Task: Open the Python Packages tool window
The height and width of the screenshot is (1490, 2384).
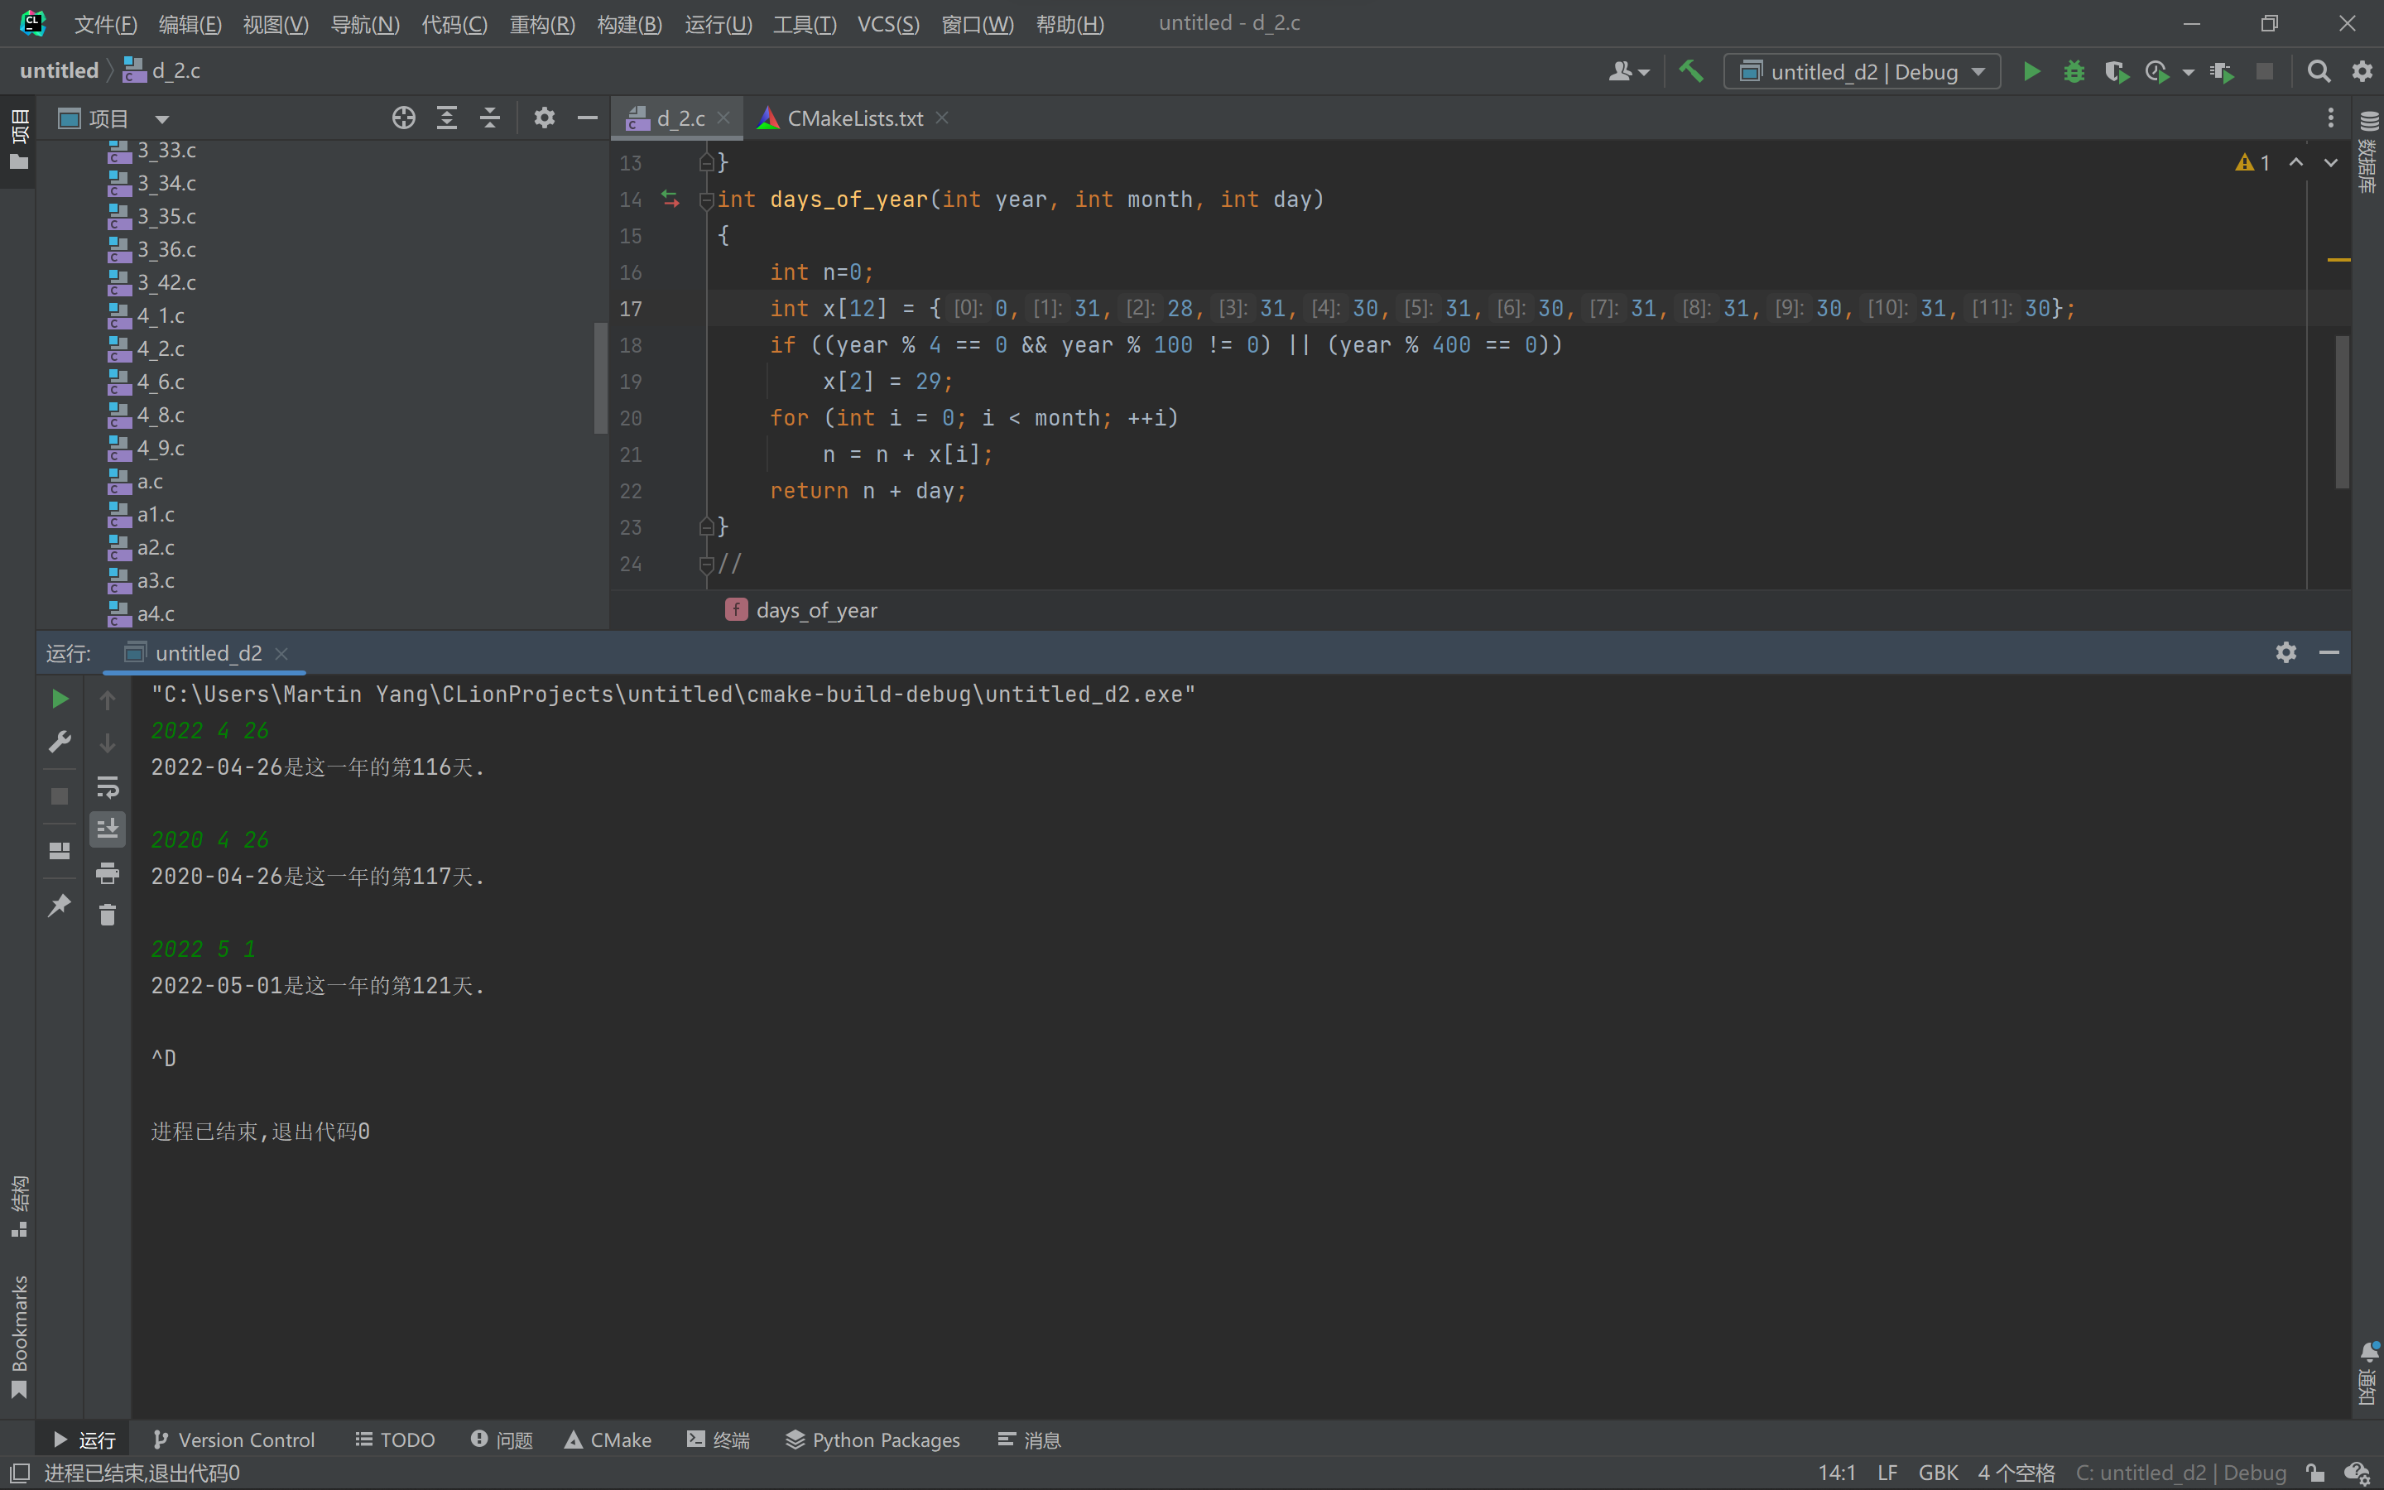Action: tap(872, 1440)
